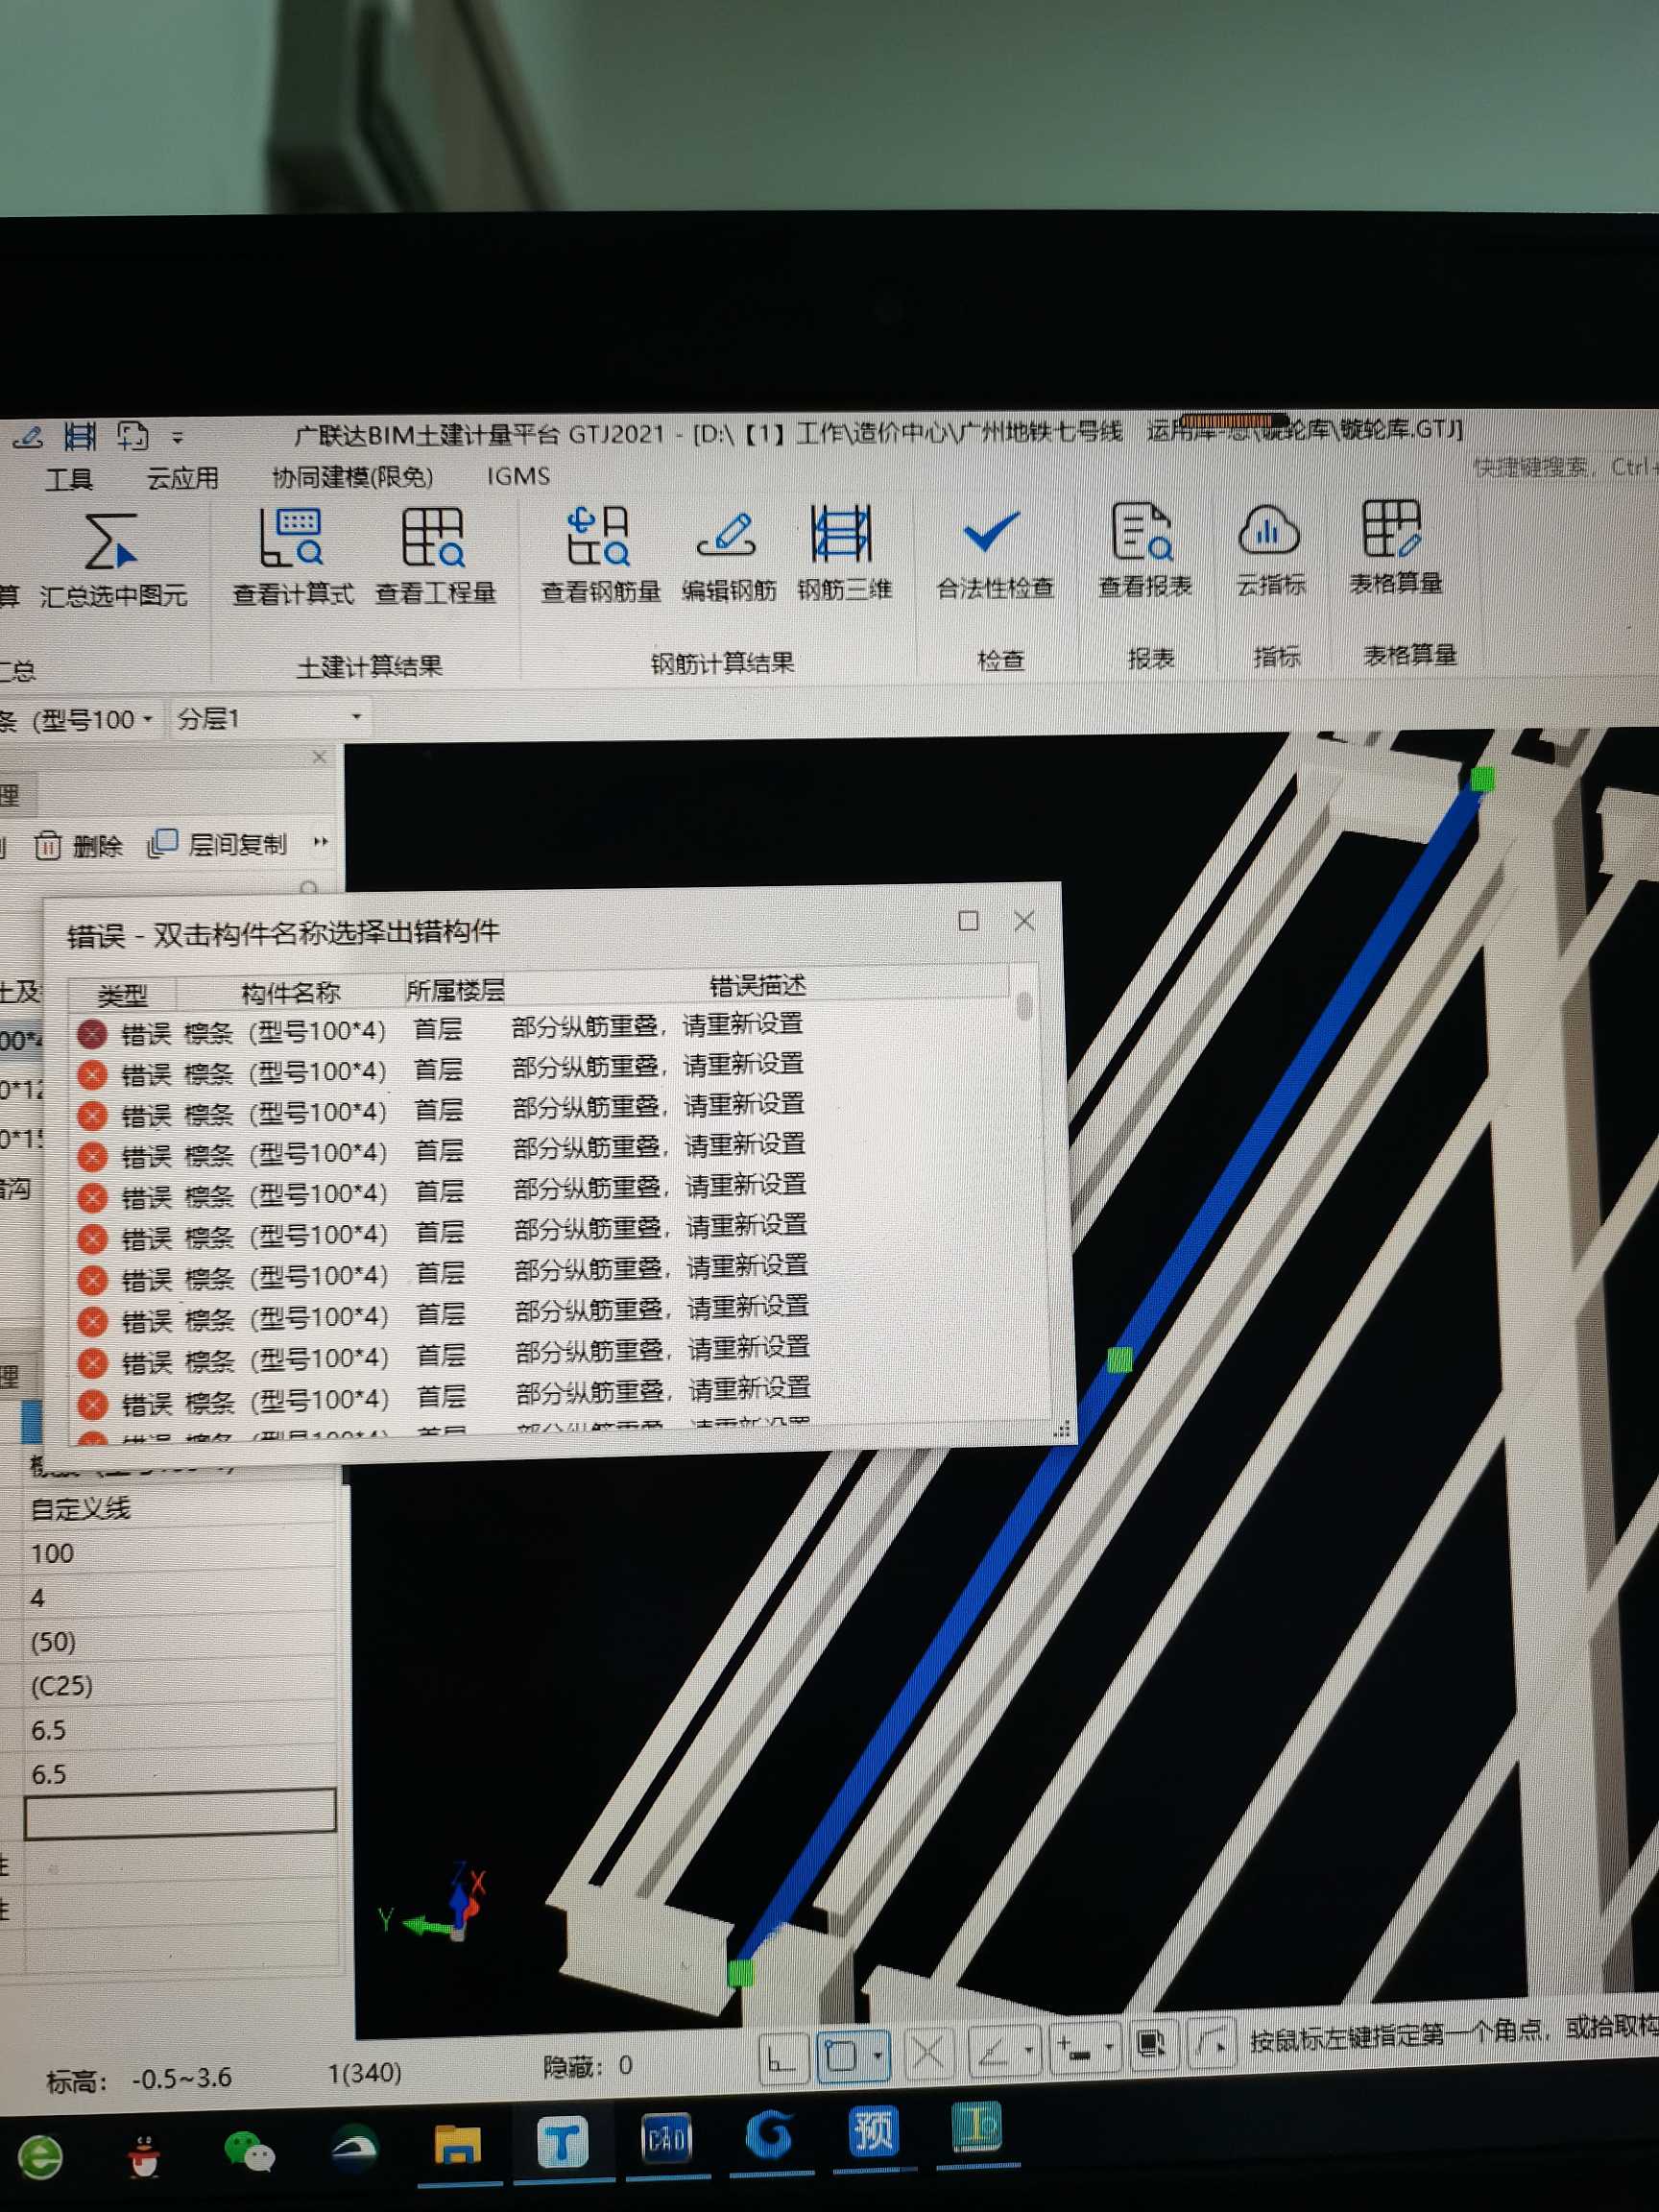Image resolution: width=1659 pixels, height=2212 pixels.
Task: Click the plus-minus icon in status bar
Action: pos(1074,2050)
